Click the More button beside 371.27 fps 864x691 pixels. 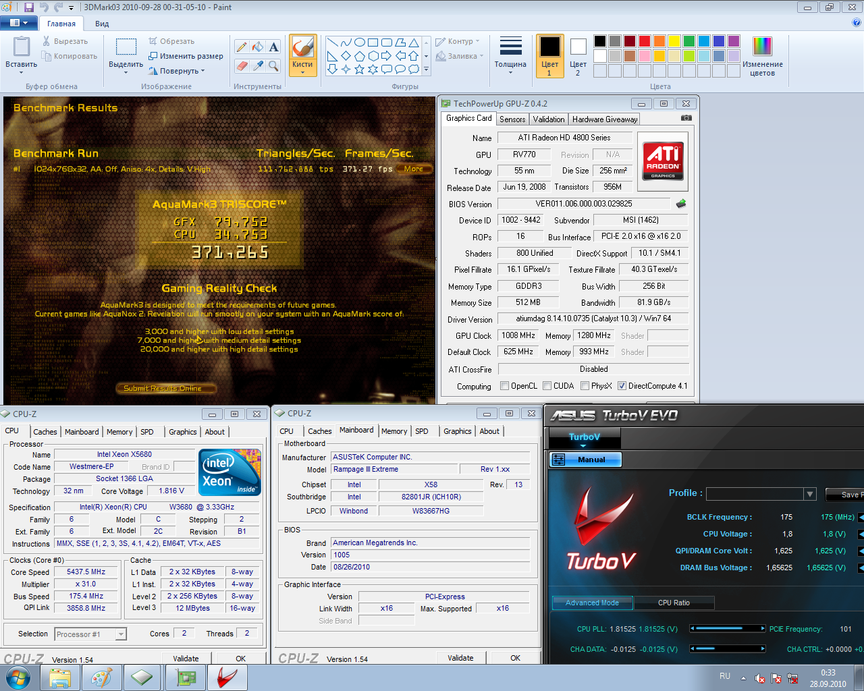tap(414, 169)
